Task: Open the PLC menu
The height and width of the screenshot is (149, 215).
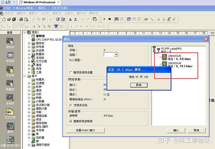Action: pos(45,13)
